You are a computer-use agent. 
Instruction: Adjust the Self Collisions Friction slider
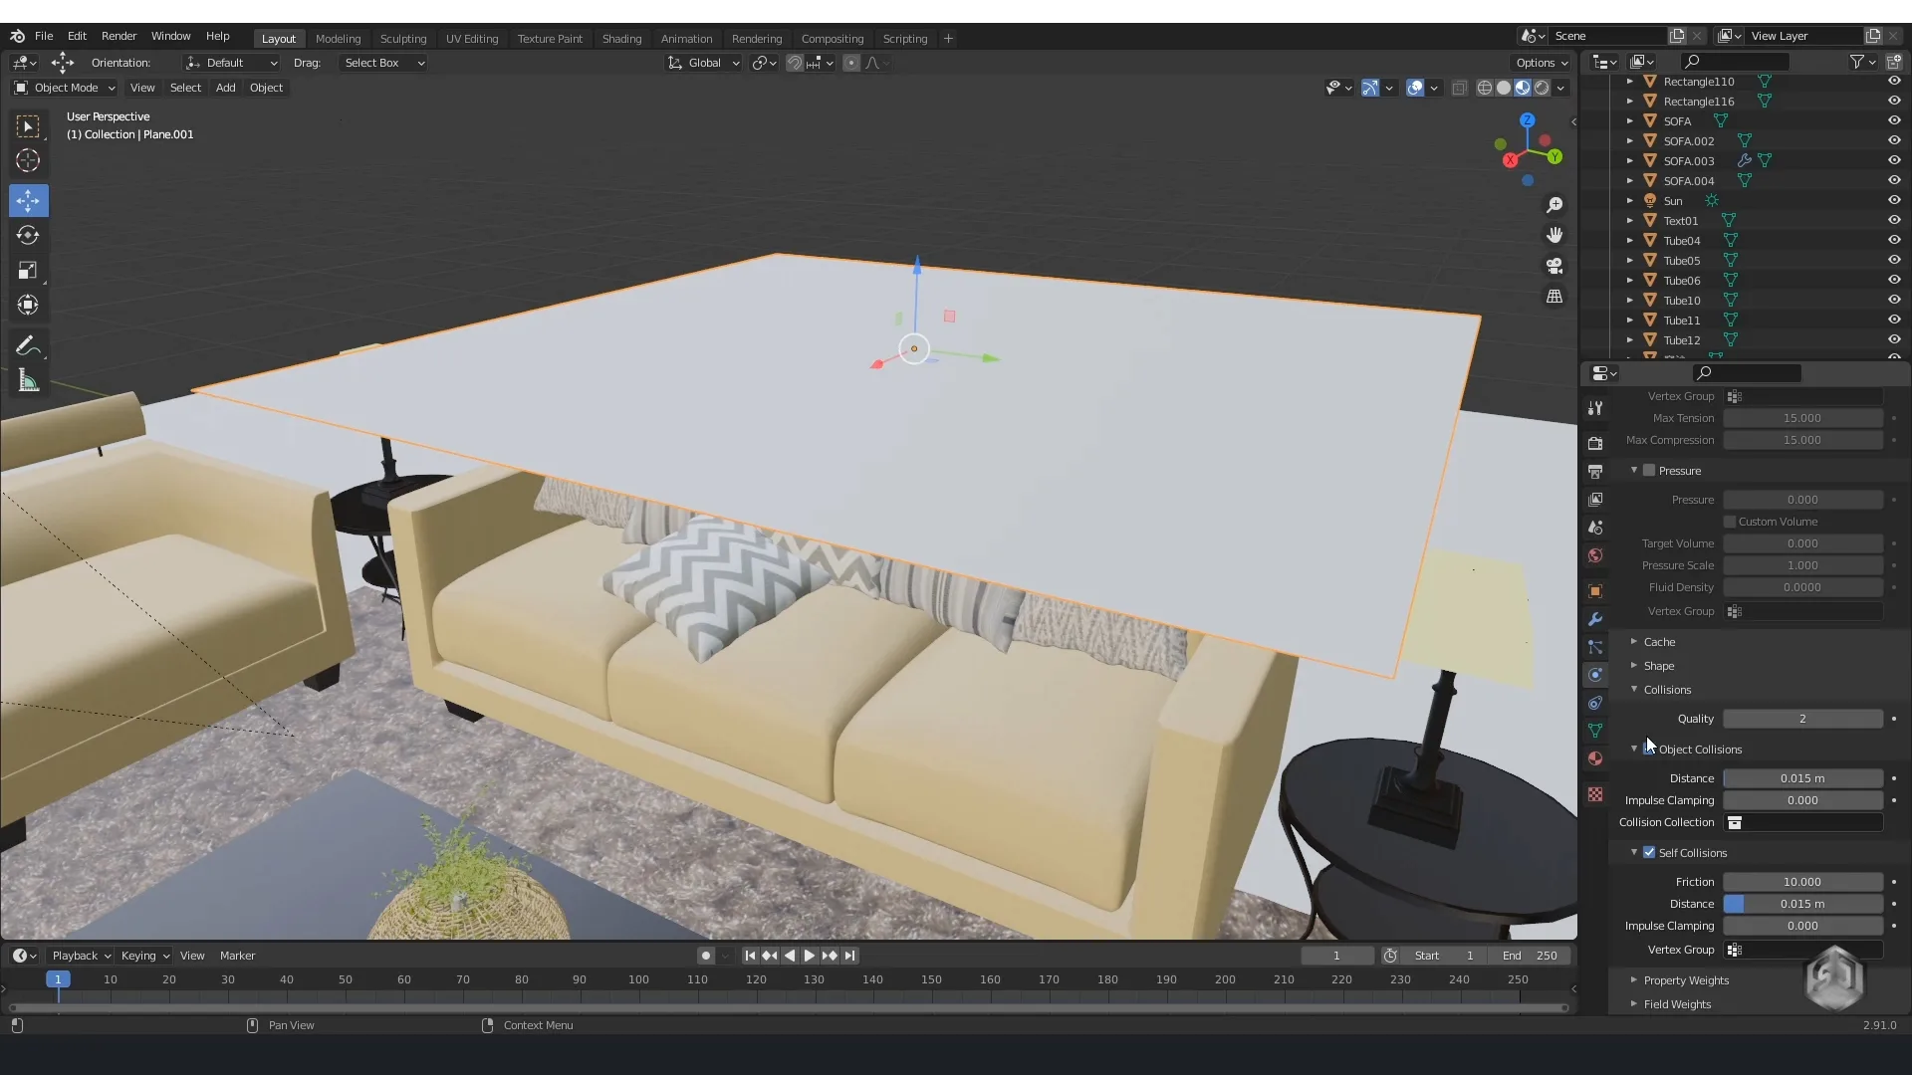[x=1801, y=882]
